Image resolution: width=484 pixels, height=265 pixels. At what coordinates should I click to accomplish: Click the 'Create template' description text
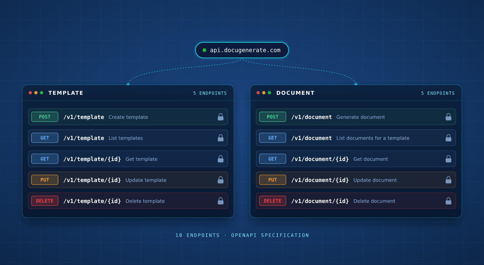128,117
